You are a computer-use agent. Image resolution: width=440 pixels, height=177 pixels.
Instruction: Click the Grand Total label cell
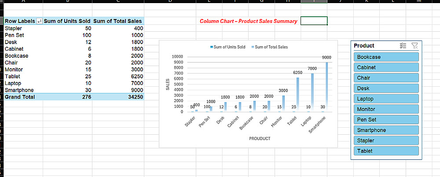(24, 97)
